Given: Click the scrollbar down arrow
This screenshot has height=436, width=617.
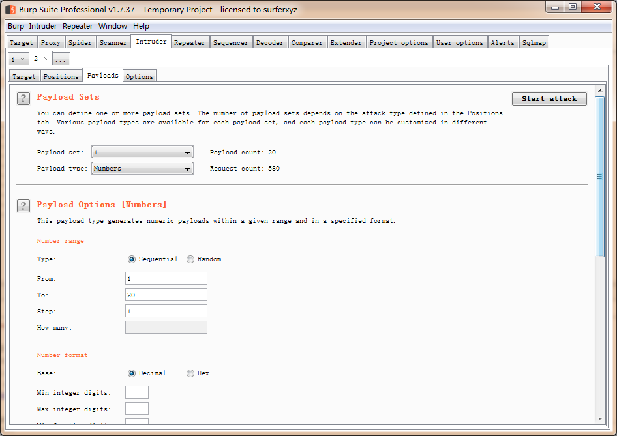Looking at the screenshot, I should [599, 418].
